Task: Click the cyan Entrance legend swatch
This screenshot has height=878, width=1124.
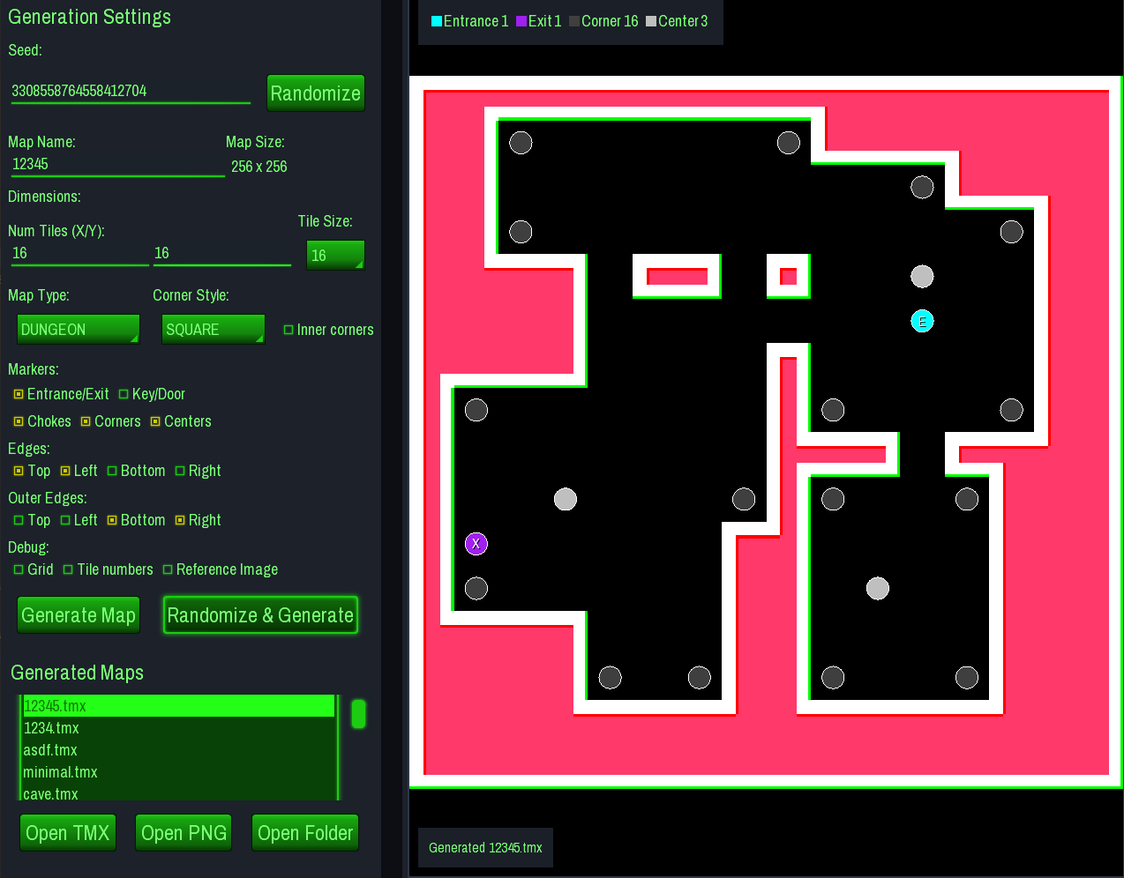Action: pos(436,21)
